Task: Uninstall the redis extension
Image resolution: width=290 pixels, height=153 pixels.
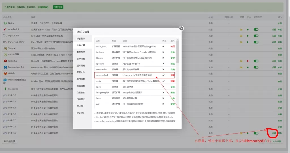Action: click(172, 81)
